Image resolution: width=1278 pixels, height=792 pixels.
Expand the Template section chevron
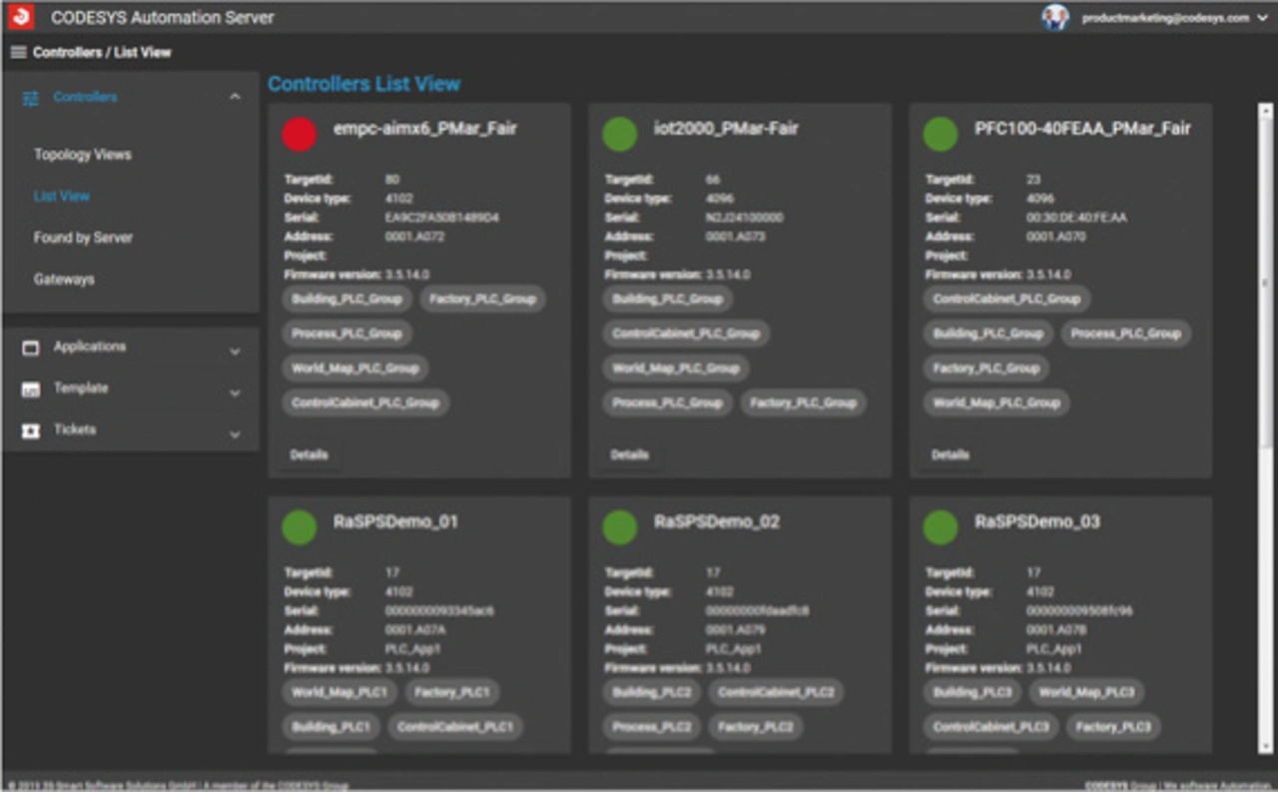[235, 394]
